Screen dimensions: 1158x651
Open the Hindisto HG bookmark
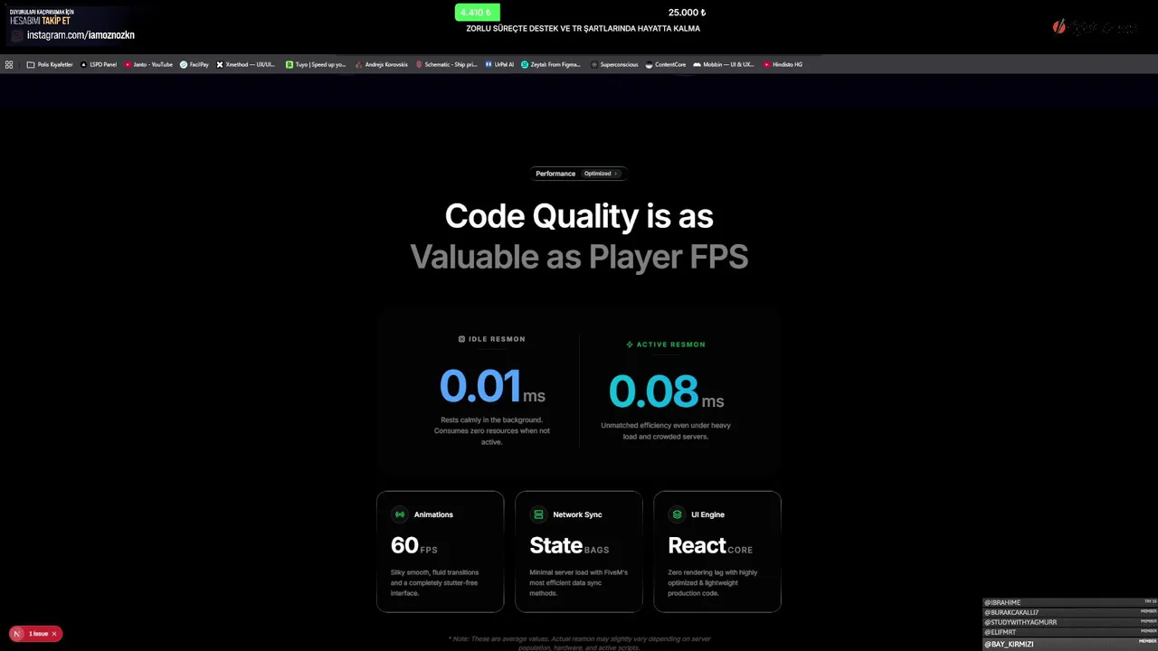tap(783, 64)
